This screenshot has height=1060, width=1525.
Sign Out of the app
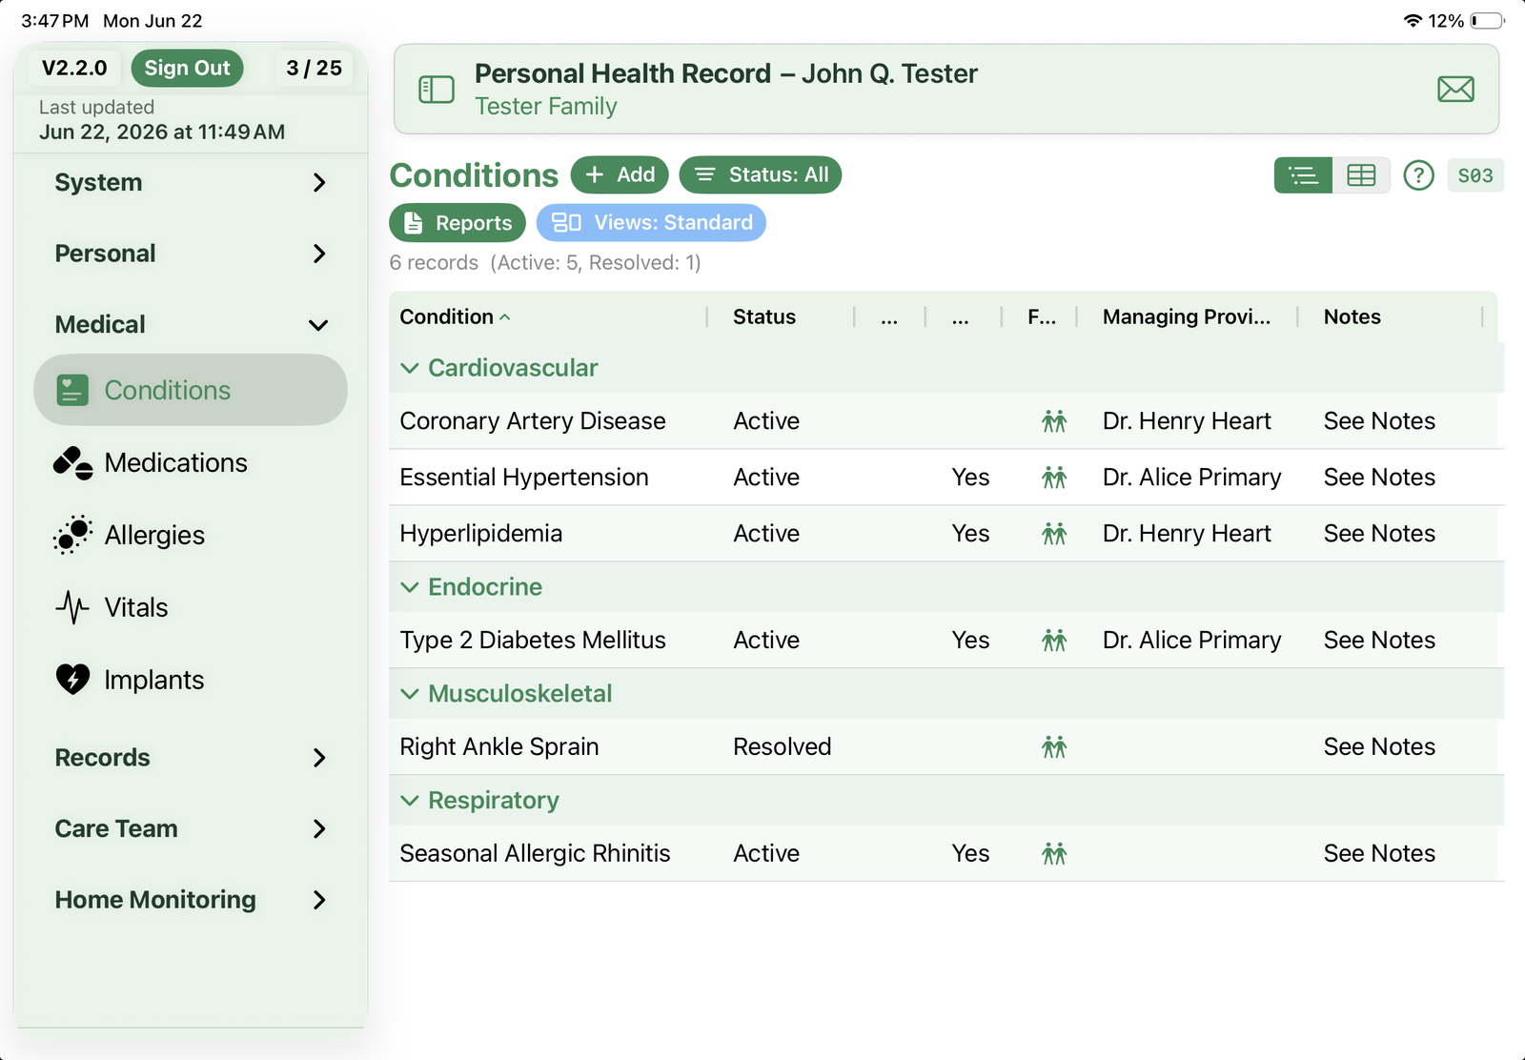(x=187, y=68)
